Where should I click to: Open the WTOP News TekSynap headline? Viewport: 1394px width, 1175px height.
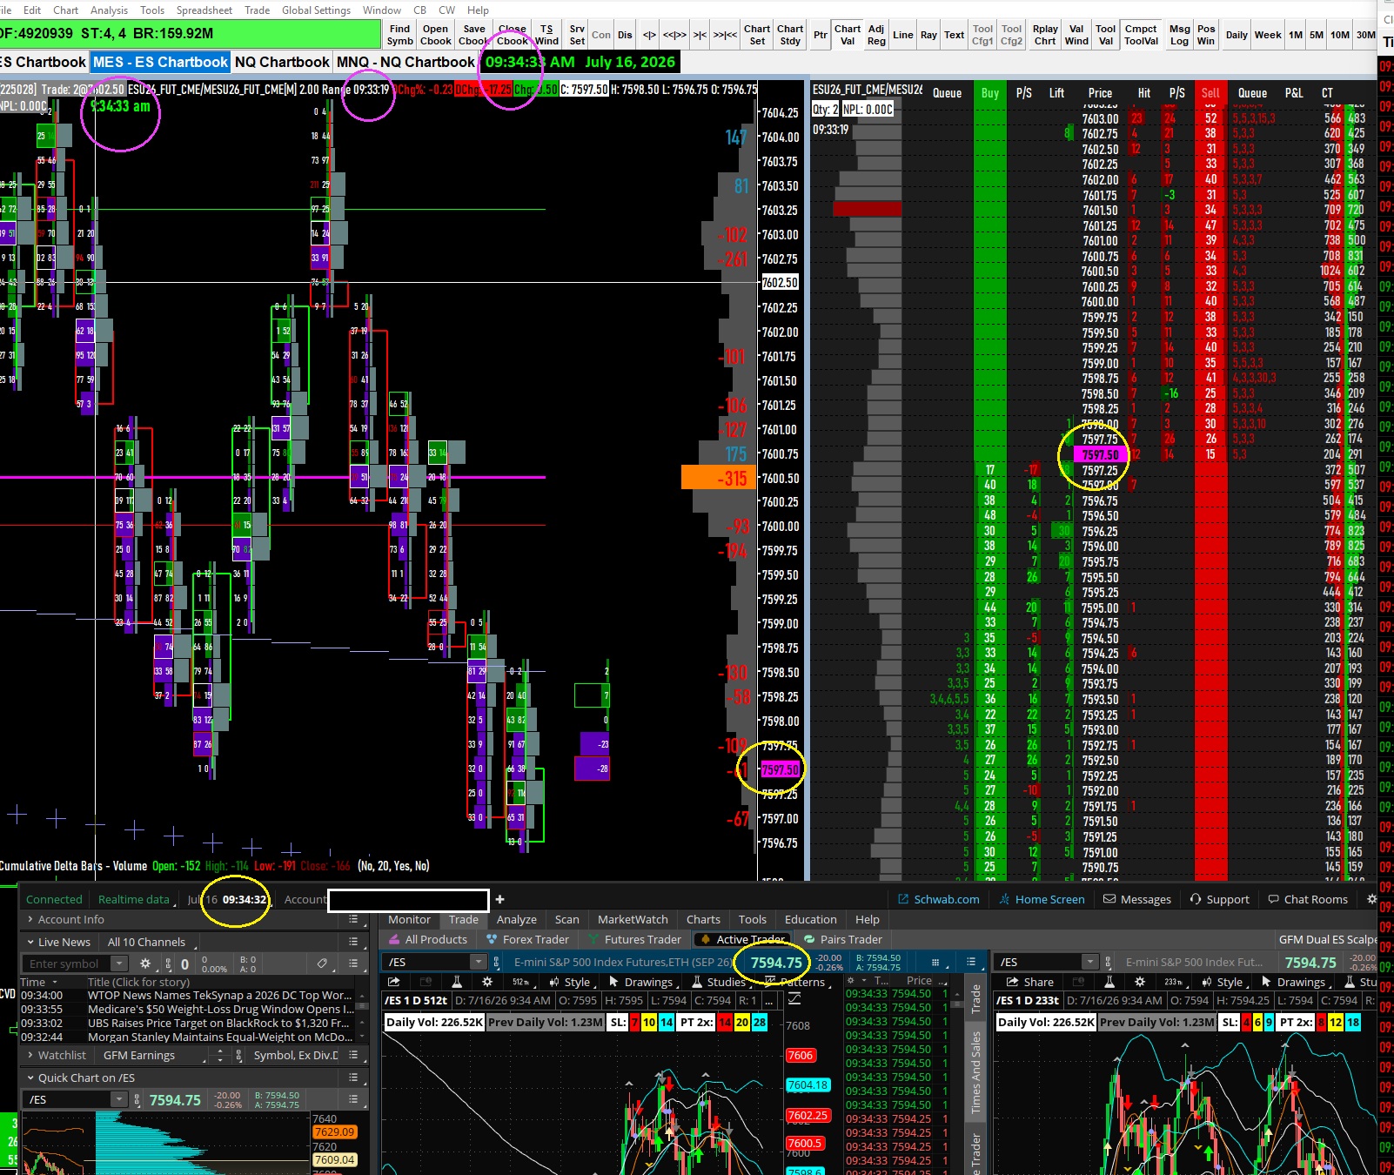[220, 995]
